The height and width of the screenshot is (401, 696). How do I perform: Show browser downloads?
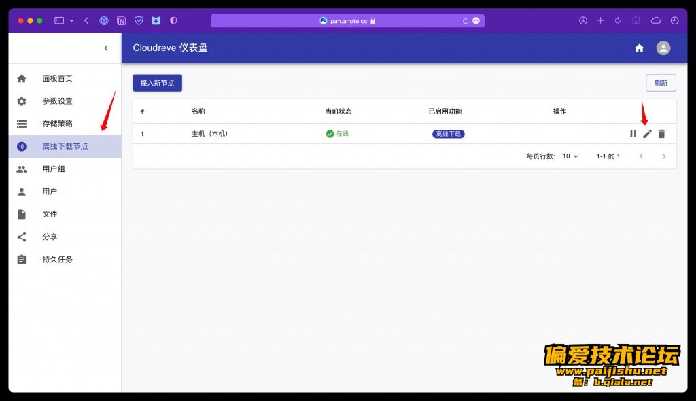(x=583, y=21)
